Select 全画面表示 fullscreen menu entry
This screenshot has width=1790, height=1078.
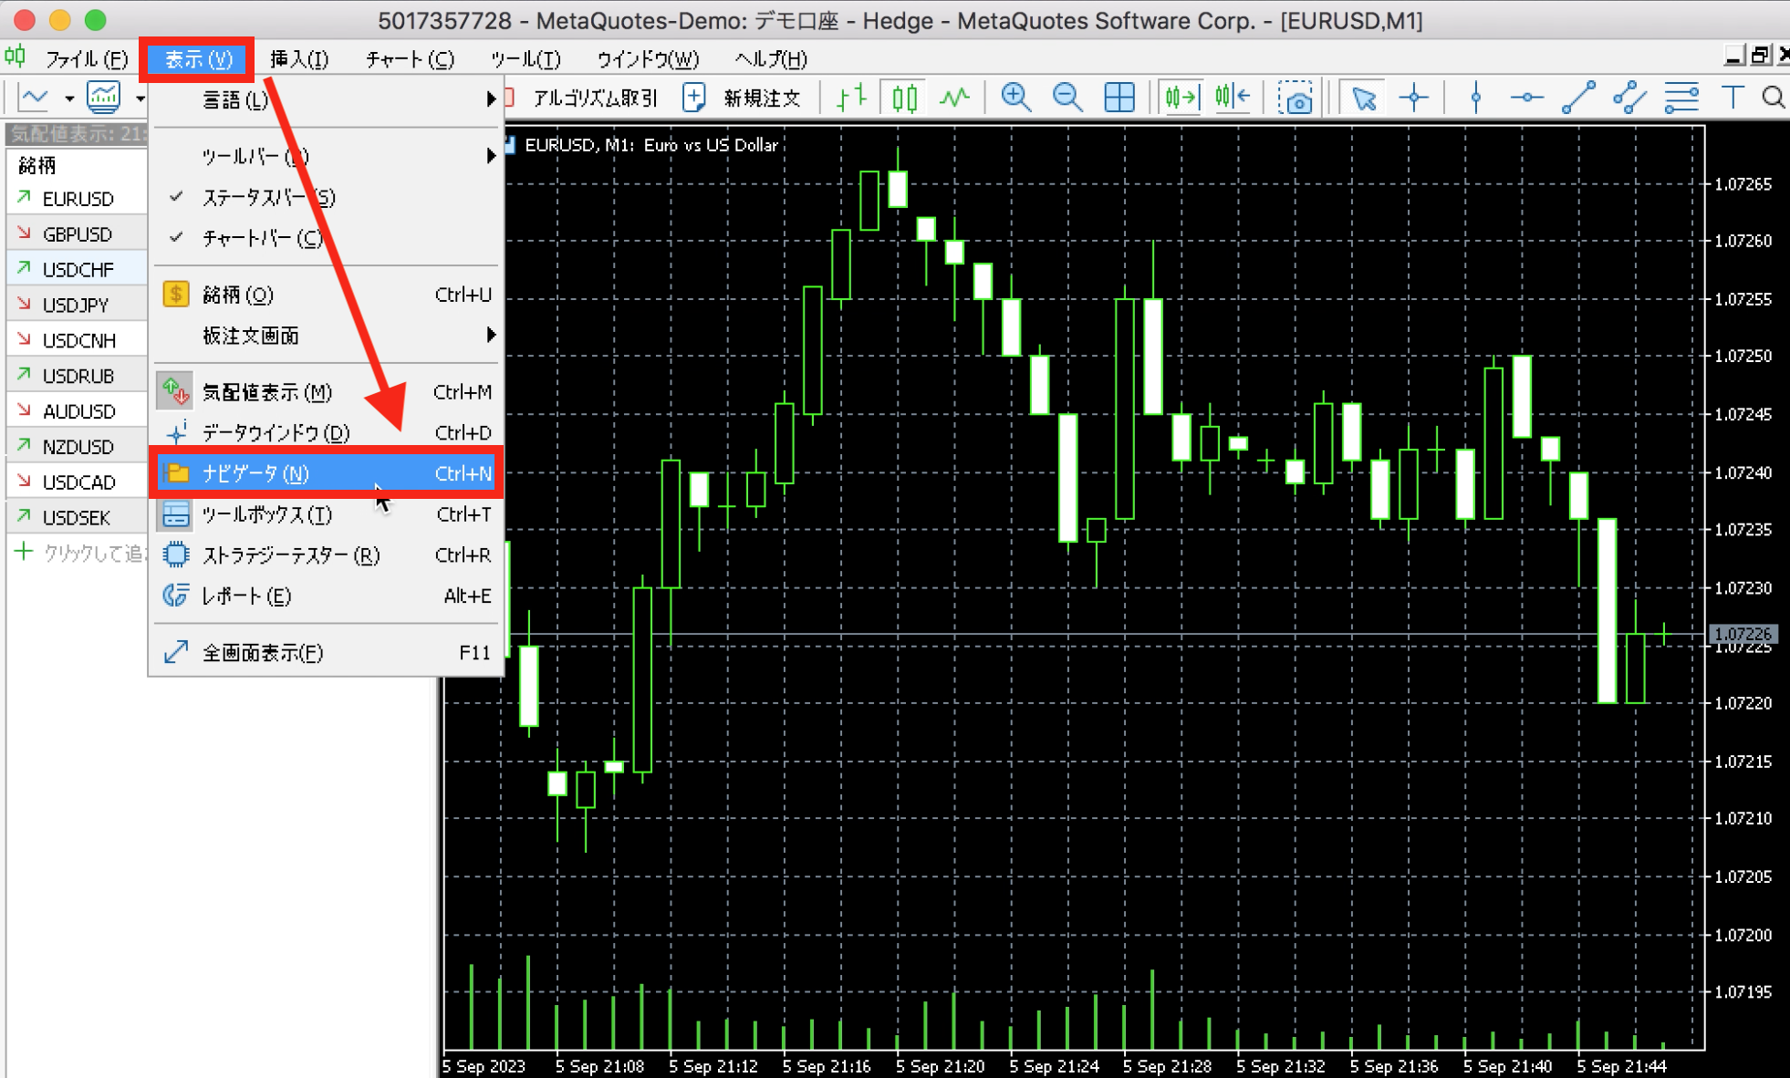(x=327, y=653)
